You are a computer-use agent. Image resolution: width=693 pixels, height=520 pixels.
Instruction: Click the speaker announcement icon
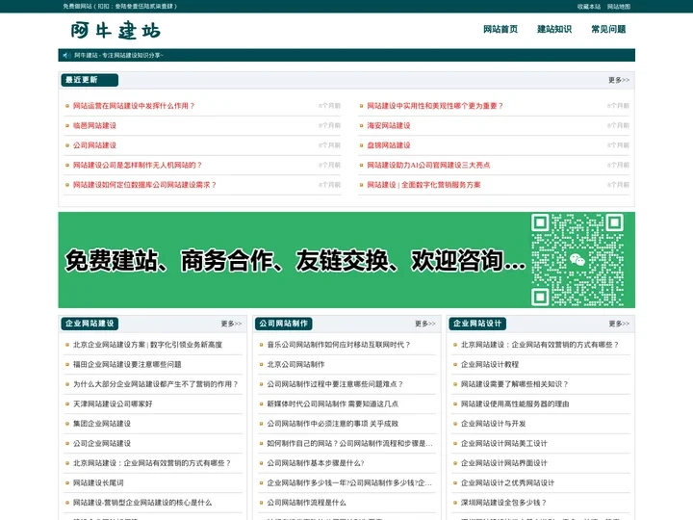click(x=66, y=55)
